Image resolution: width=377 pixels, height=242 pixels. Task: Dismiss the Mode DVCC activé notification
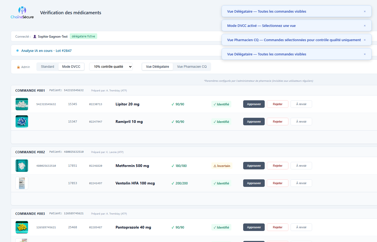(365, 26)
